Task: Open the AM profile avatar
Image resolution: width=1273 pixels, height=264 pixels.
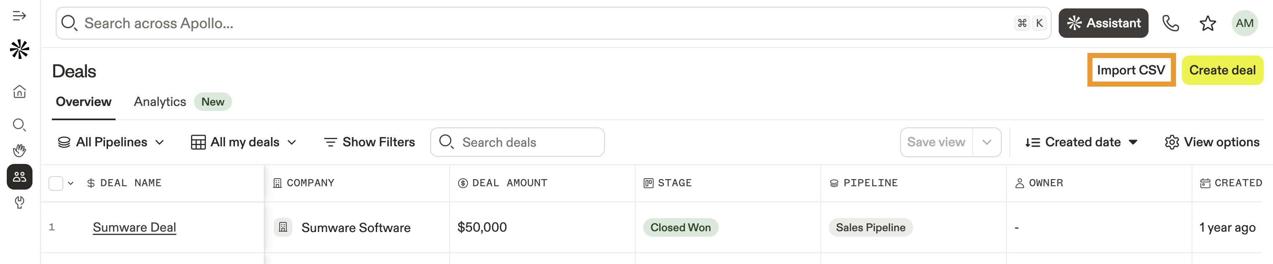Action: [1244, 23]
